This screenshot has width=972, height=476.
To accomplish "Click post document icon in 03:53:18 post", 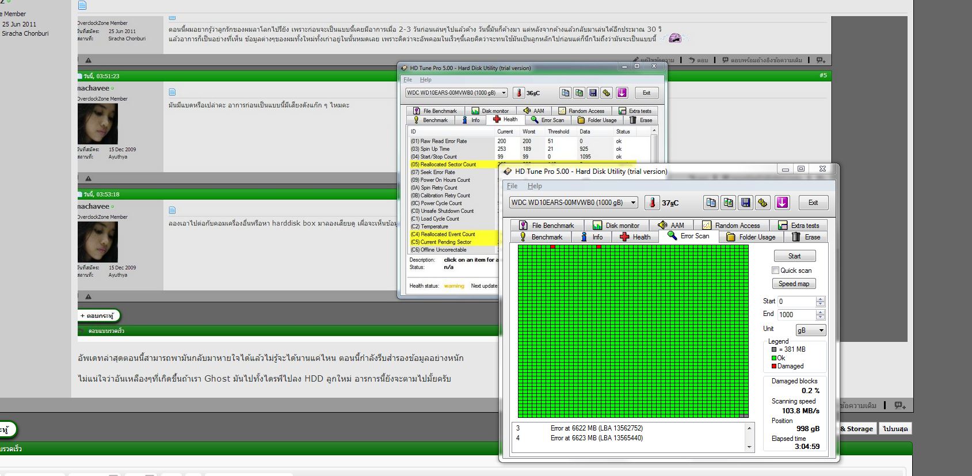I will tap(172, 210).
